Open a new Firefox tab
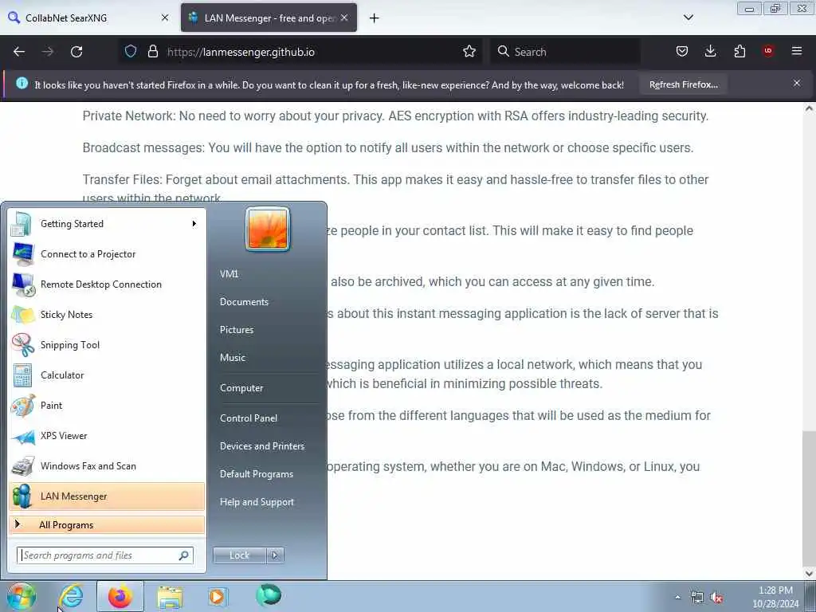 tap(375, 18)
